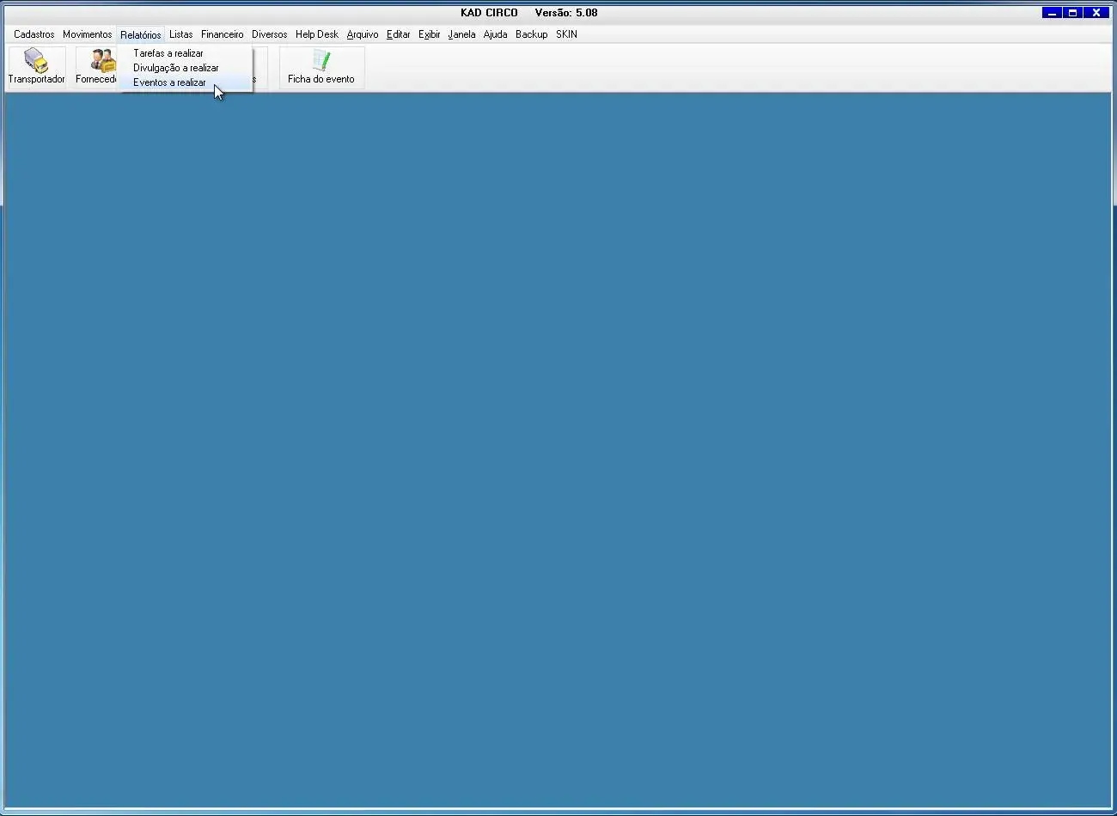Image resolution: width=1117 pixels, height=816 pixels.
Task: Open the Listas menu
Action: pos(180,34)
